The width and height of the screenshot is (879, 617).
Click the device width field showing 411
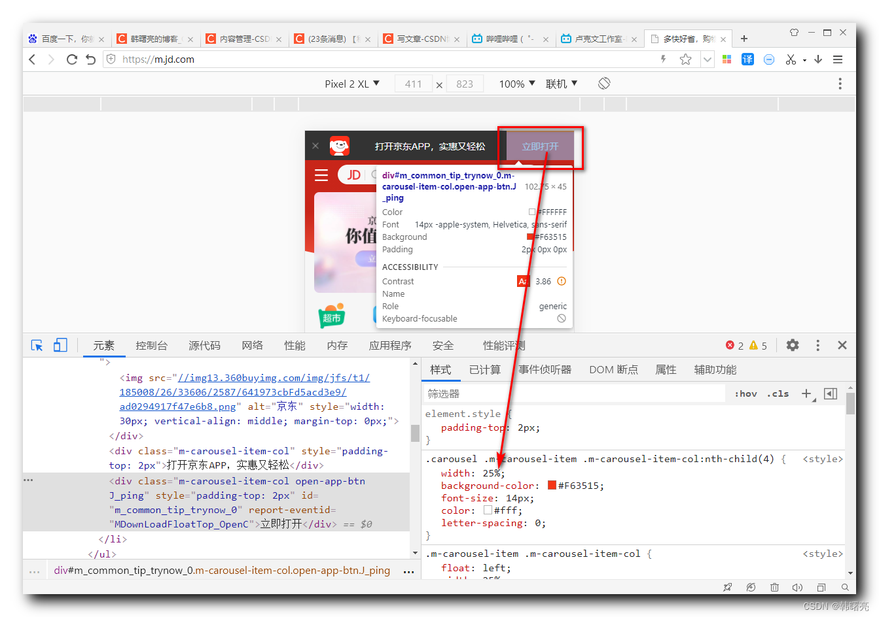413,84
